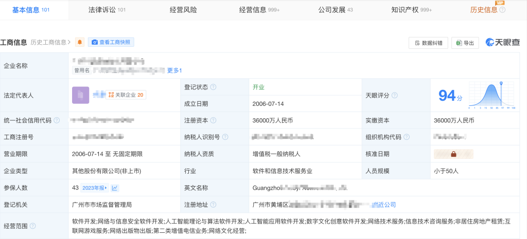Export data with 导出 button
The image size is (527, 239).
tap(465, 43)
